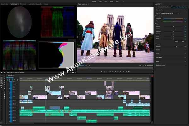
Task: Collapse the White Balance group in Lumetri
Action: click(156, 16)
